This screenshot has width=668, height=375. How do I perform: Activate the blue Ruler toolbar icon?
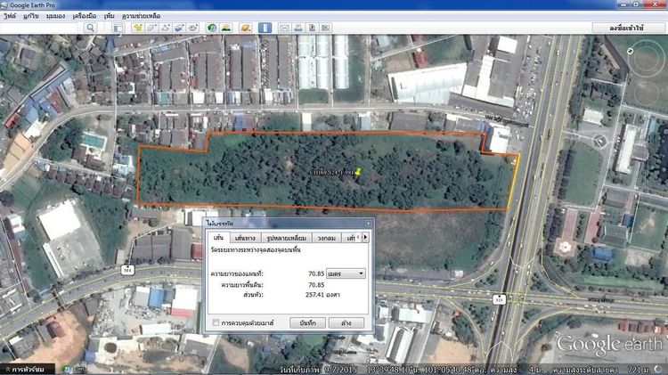(x=265, y=29)
